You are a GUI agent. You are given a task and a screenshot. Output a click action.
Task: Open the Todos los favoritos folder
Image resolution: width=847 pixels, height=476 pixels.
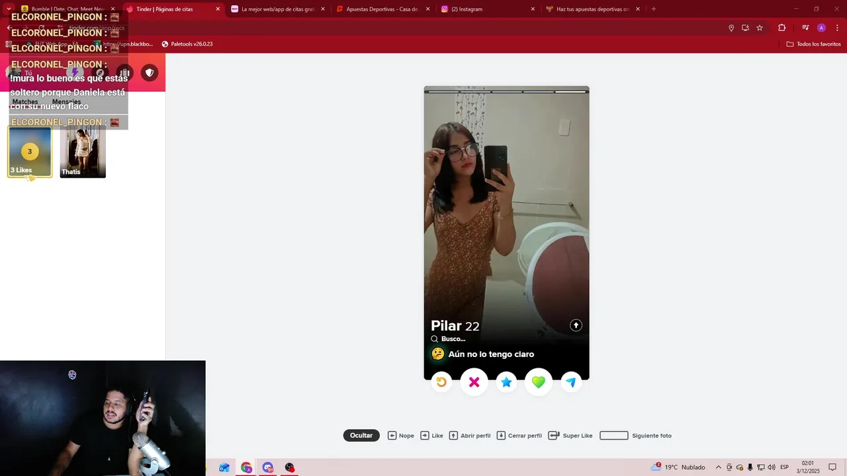pyautogui.click(x=813, y=44)
